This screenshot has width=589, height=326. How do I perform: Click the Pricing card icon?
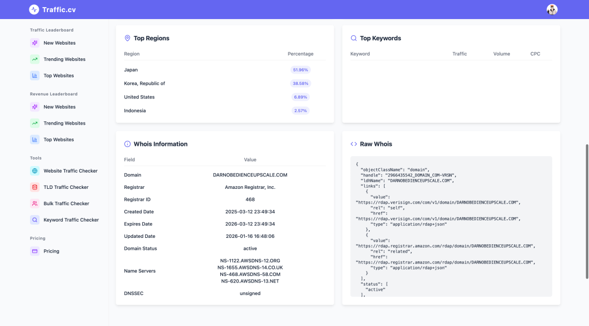pyautogui.click(x=34, y=251)
